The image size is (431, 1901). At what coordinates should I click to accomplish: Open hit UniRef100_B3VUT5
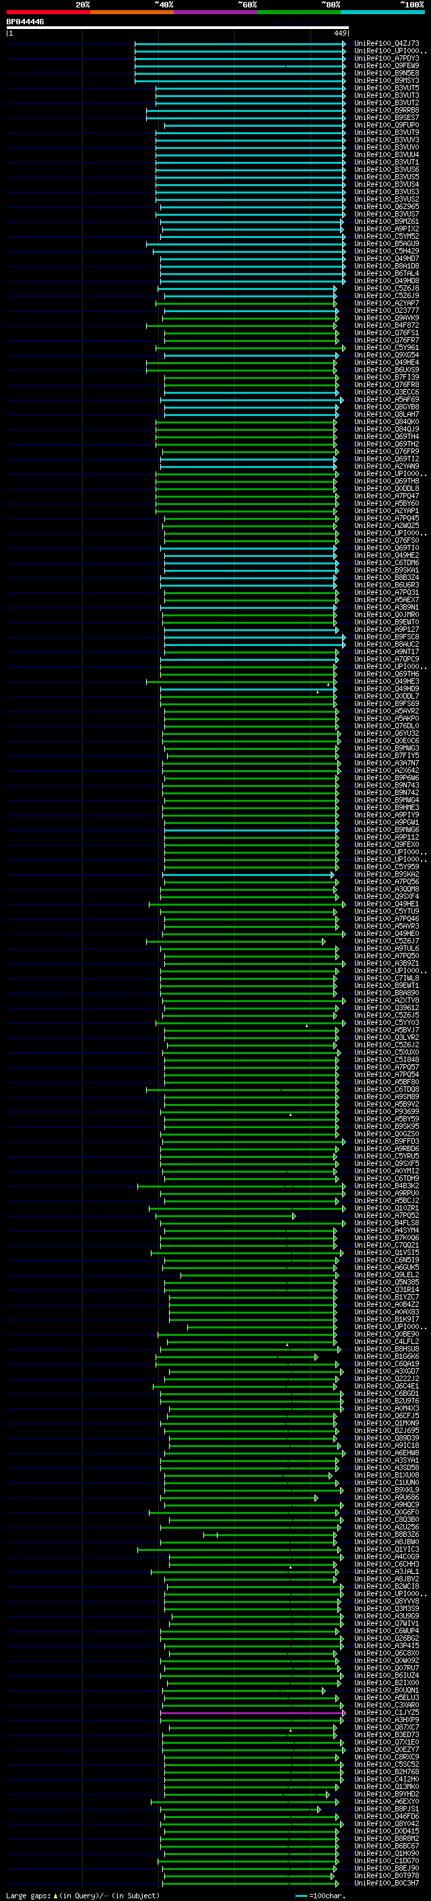(387, 88)
